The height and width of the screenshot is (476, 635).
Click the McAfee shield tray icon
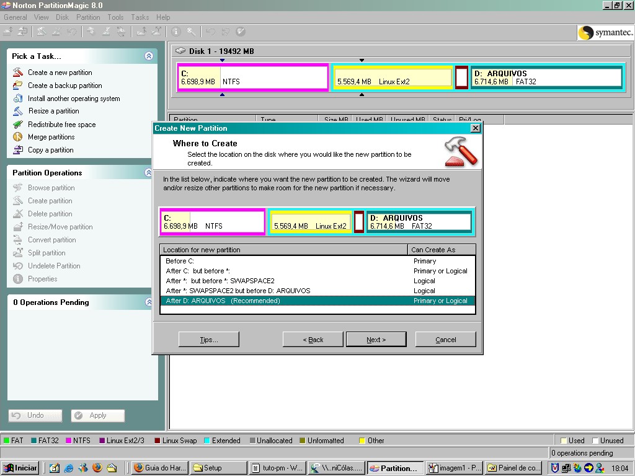click(x=555, y=468)
